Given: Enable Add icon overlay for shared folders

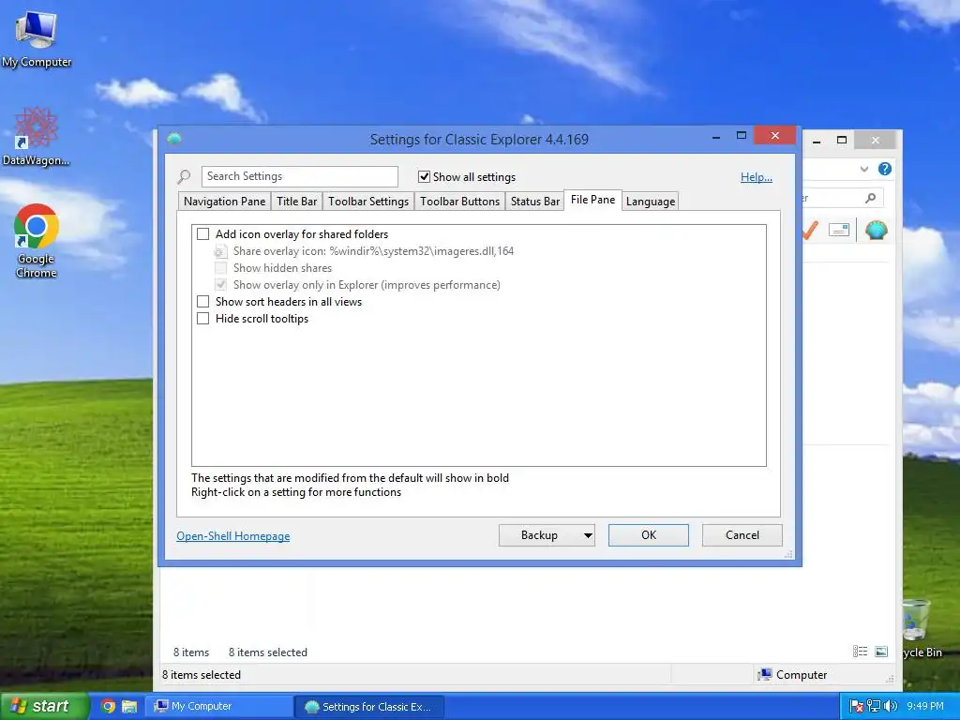Looking at the screenshot, I should click(202, 233).
